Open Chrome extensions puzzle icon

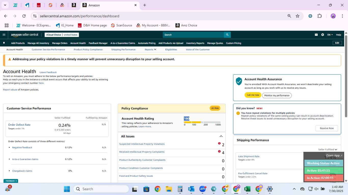[x=319, y=16]
